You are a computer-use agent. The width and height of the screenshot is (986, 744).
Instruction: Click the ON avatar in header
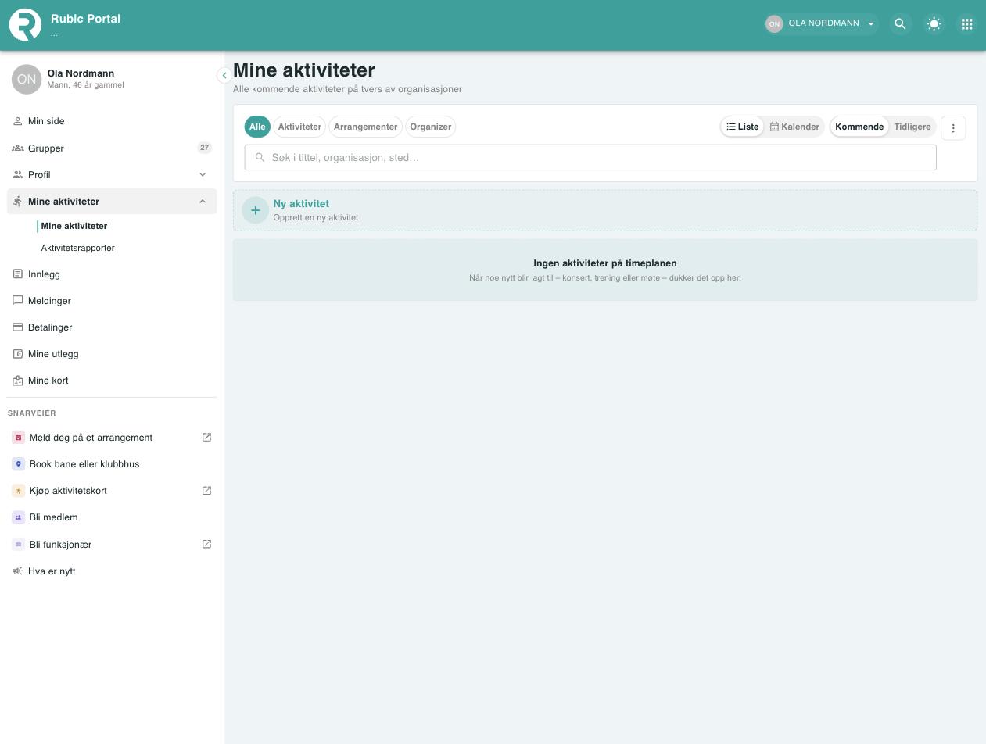point(774,23)
